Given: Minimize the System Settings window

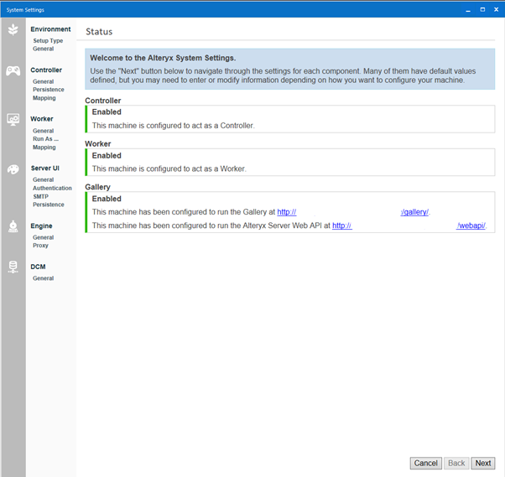Looking at the screenshot, I should [468, 10].
